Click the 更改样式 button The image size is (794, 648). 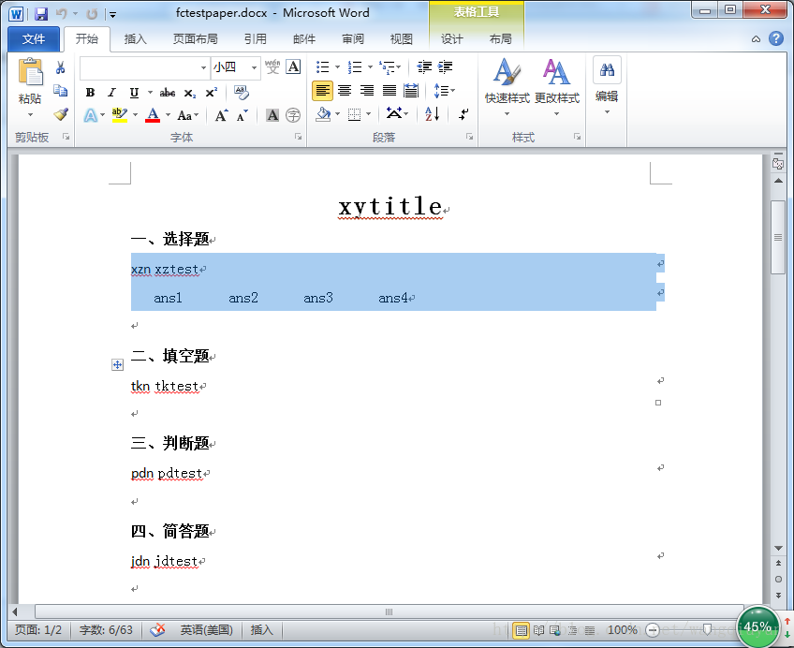556,87
